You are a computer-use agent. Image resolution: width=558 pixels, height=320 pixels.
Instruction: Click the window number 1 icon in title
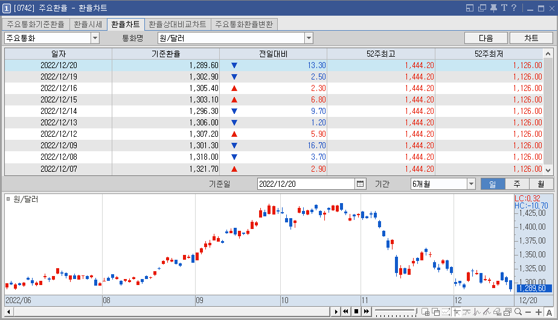[7, 8]
